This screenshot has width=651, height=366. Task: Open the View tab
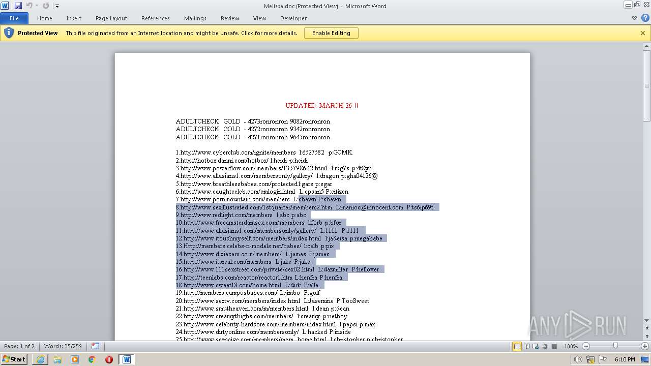pos(259,18)
